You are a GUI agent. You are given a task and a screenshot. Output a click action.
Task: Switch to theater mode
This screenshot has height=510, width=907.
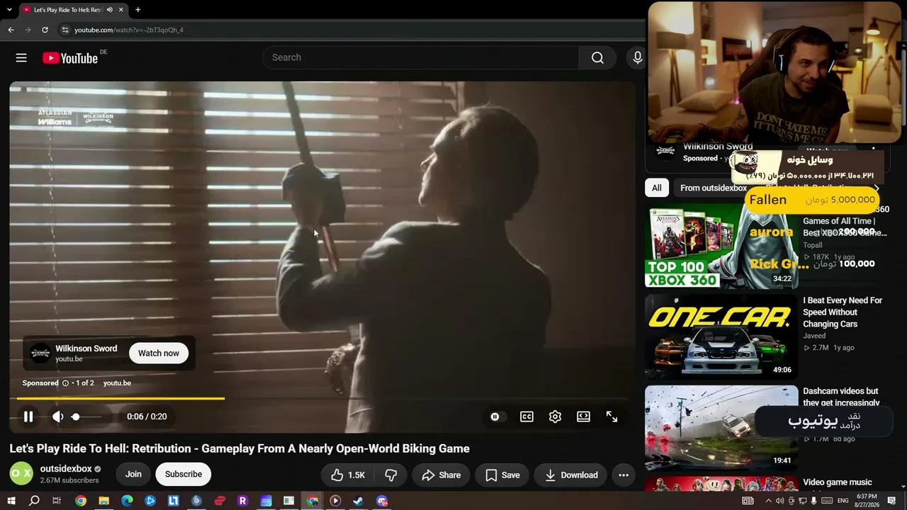point(583,416)
